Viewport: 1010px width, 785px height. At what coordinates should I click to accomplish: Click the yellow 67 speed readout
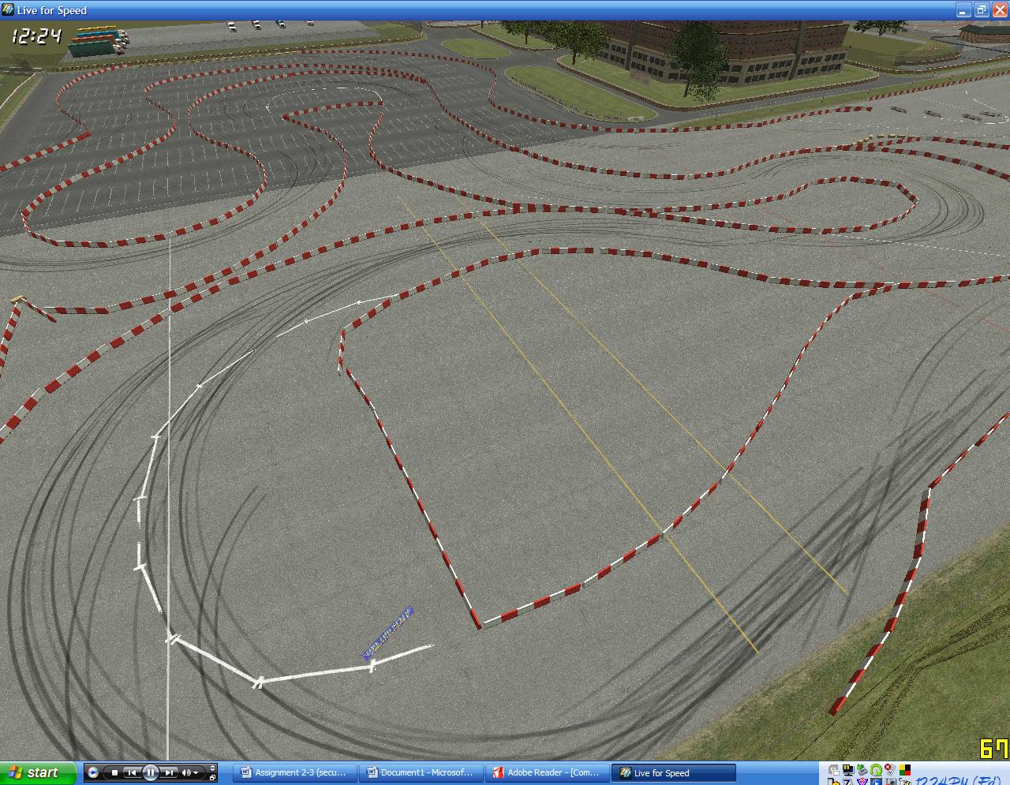click(994, 748)
